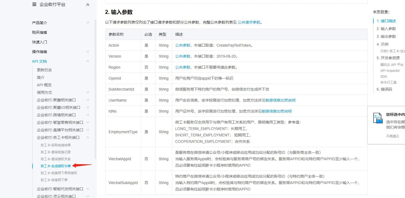The height and width of the screenshot is (198, 405).
Task: Select 务工卡-查询授权关系 in the sidebar
Action: [x=56, y=159]
